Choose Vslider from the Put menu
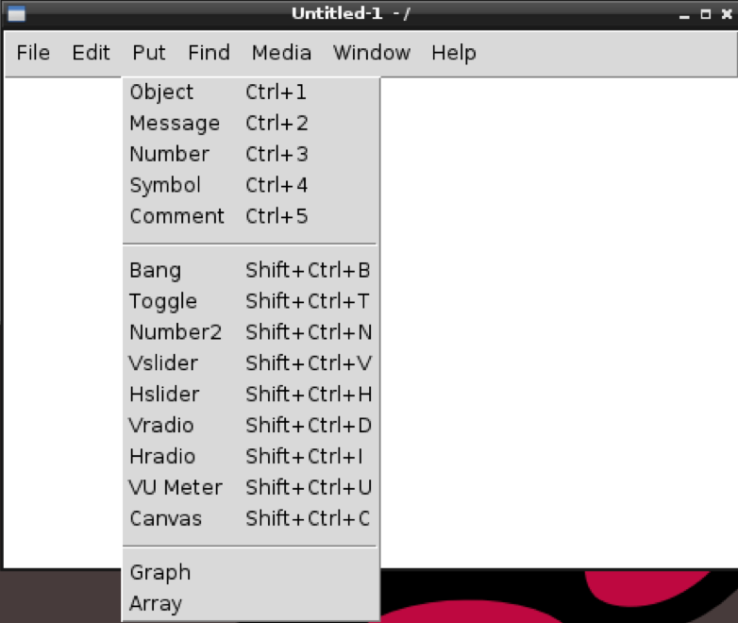 (250, 363)
